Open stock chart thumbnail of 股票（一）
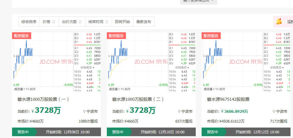 [x=57, y=61]
